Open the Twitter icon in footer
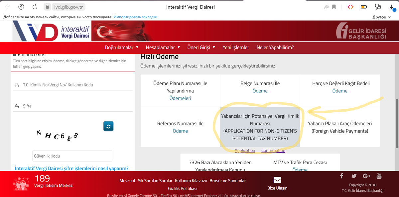 (x=354, y=176)
